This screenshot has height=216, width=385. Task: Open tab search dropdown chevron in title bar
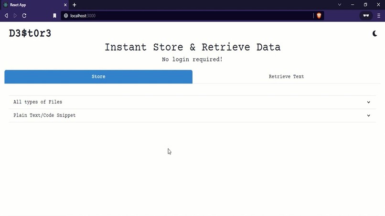(340, 5)
